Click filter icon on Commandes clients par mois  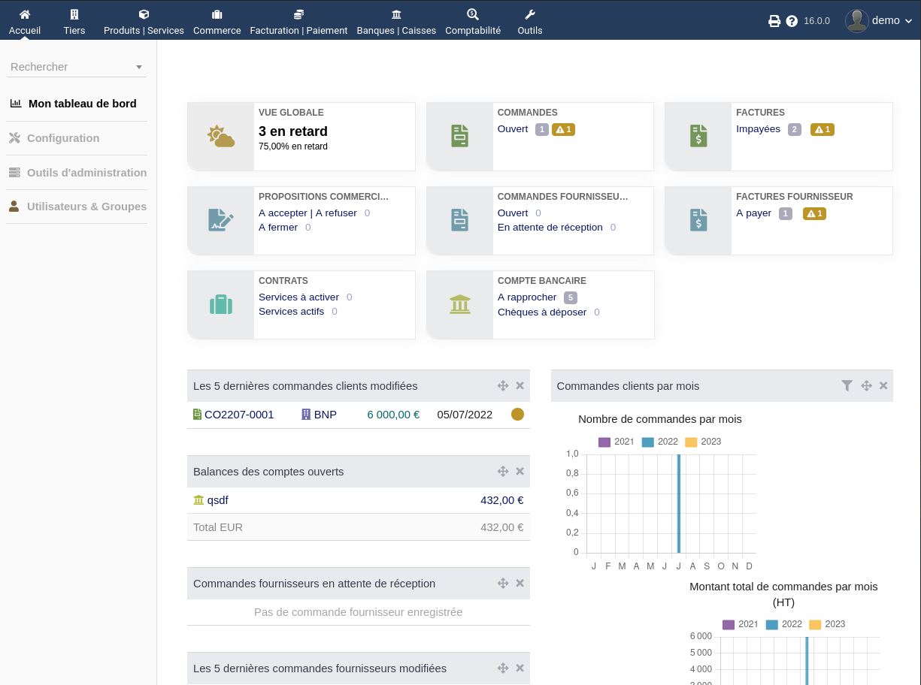[847, 386]
